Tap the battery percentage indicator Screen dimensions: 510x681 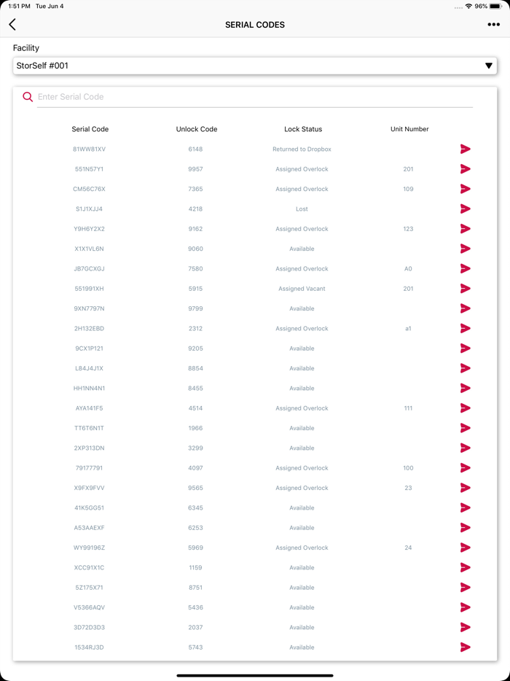pyautogui.click(x=482, y=6)
